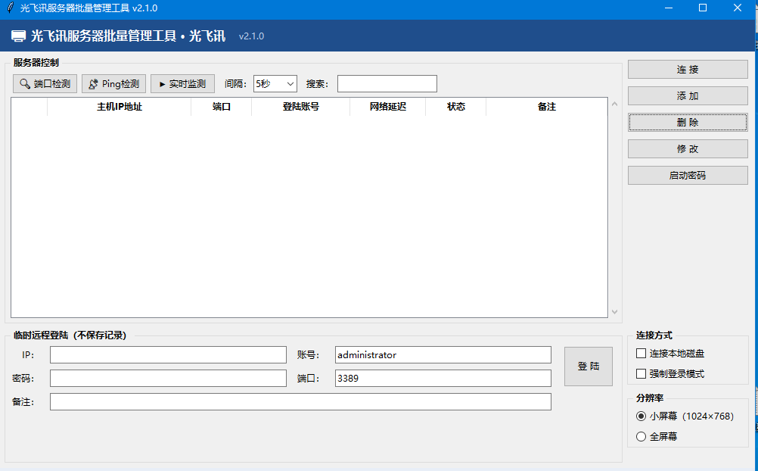The image size is (758, 471).
Task: Maximize the 光飞讯 tool window
Action: [703, 8]
